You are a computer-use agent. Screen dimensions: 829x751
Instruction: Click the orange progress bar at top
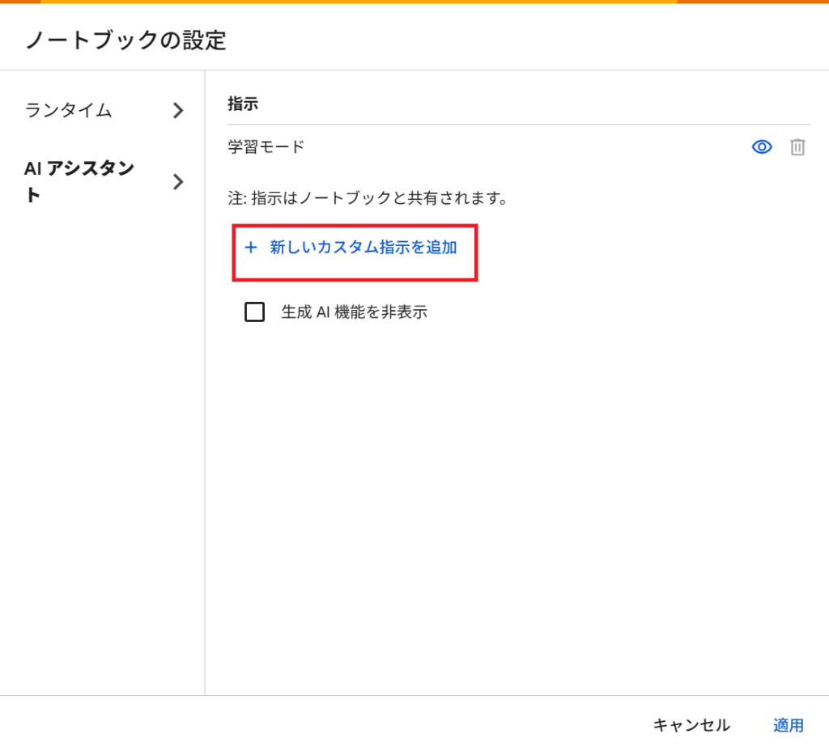pos(414,2)
